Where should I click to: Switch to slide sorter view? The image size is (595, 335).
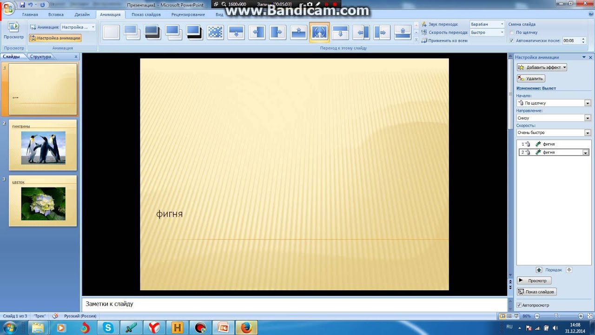click(510, 316)
